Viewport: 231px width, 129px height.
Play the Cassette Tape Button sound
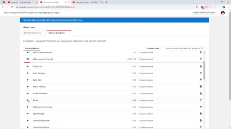point(28,120)
